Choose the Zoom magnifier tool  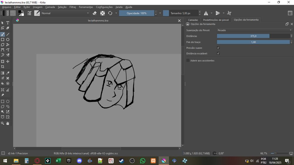point(3,124)
